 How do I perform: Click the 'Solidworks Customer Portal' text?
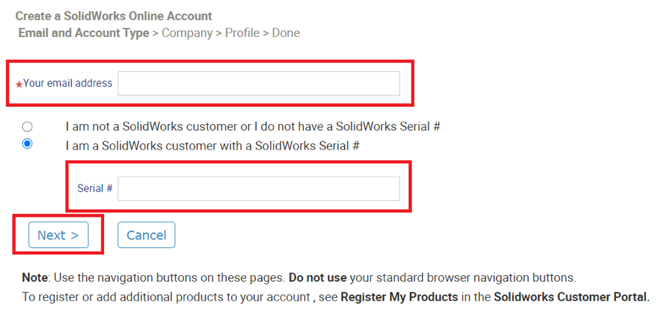570,297
